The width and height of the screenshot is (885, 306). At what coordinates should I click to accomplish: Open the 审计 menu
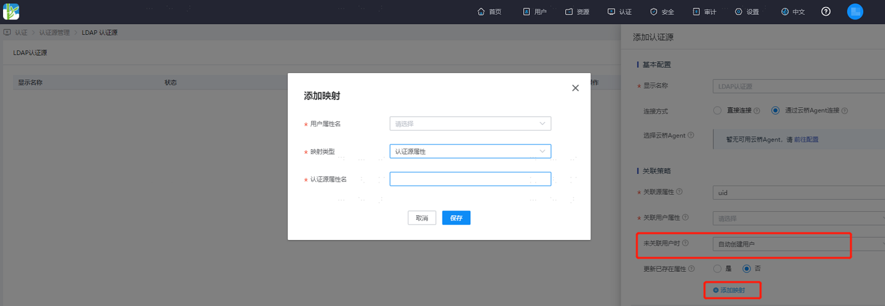coord(704,12)
